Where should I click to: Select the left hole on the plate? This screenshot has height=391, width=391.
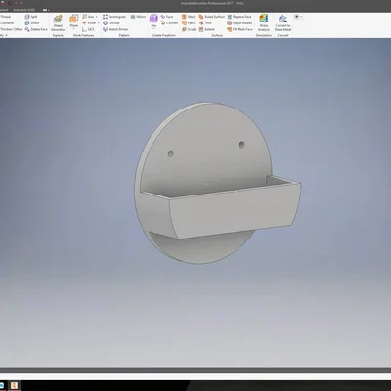[x=170, y=153]
